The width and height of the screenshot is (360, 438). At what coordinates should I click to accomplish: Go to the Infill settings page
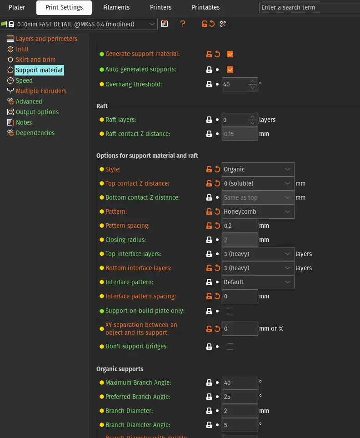coord(22,49)
